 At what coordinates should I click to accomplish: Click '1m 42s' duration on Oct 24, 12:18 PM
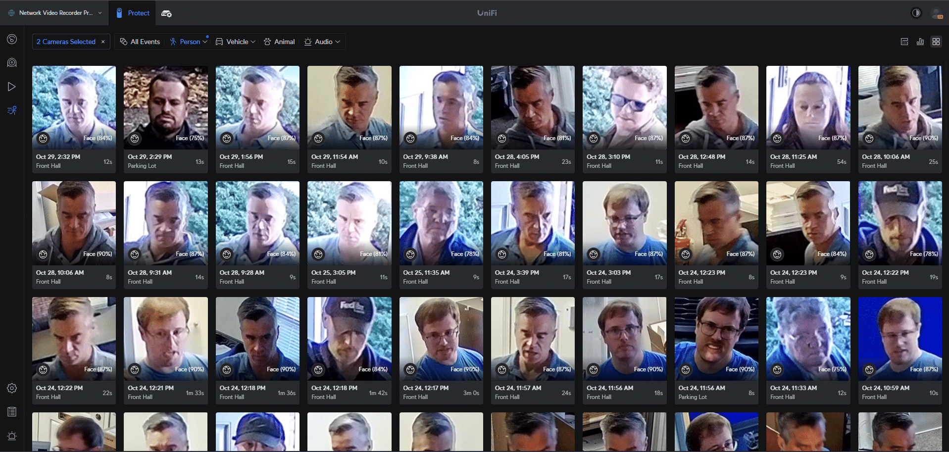pos(378,393)
